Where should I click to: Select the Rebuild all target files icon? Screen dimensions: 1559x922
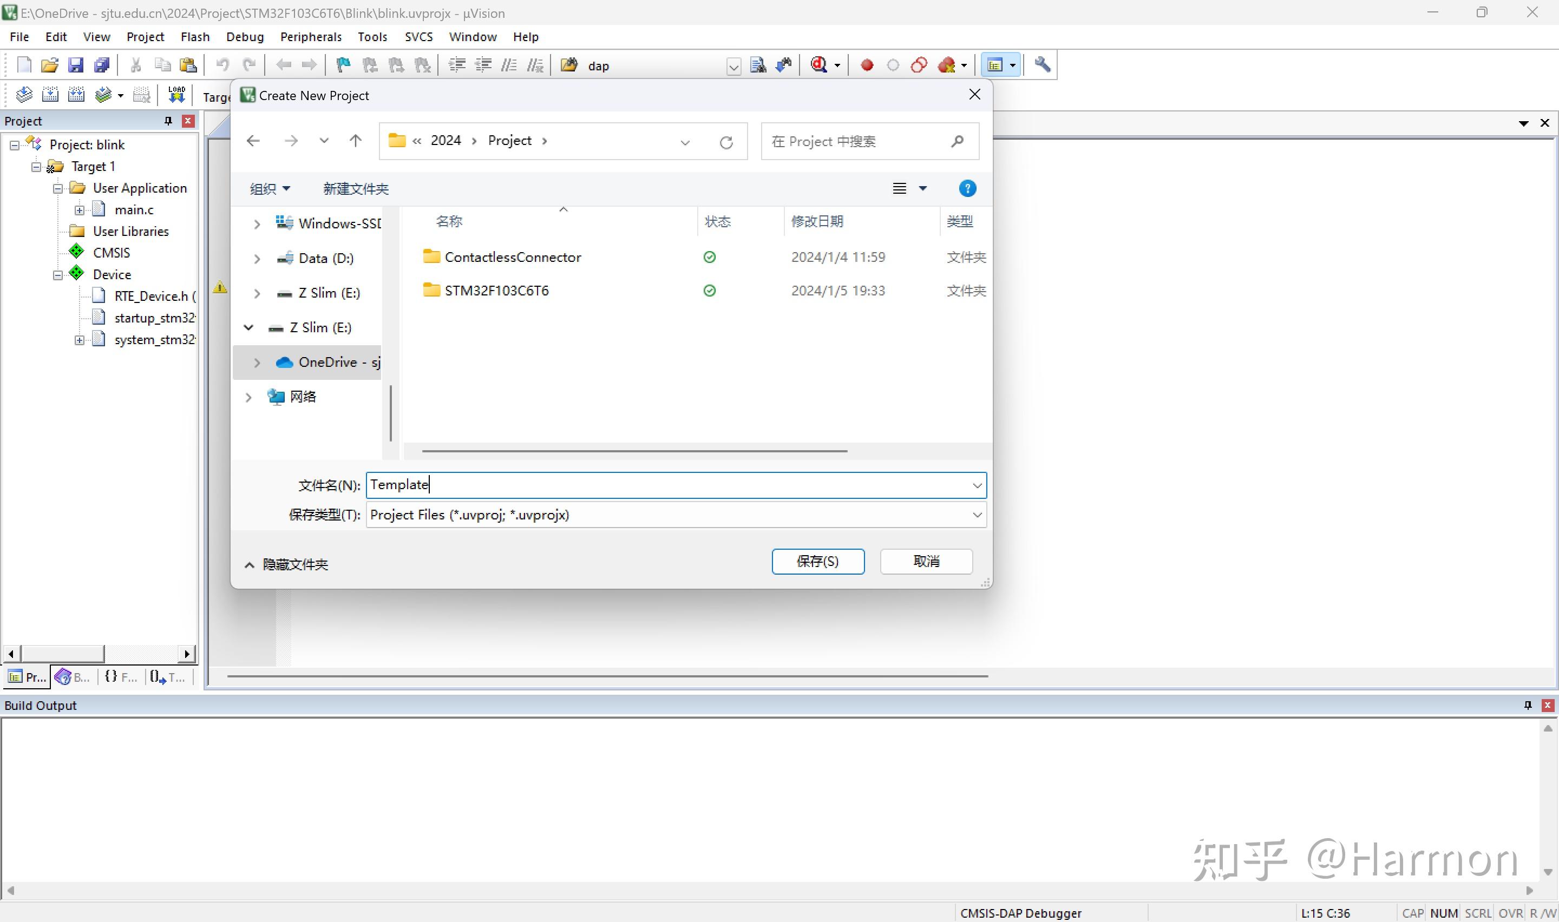[76, 95]
